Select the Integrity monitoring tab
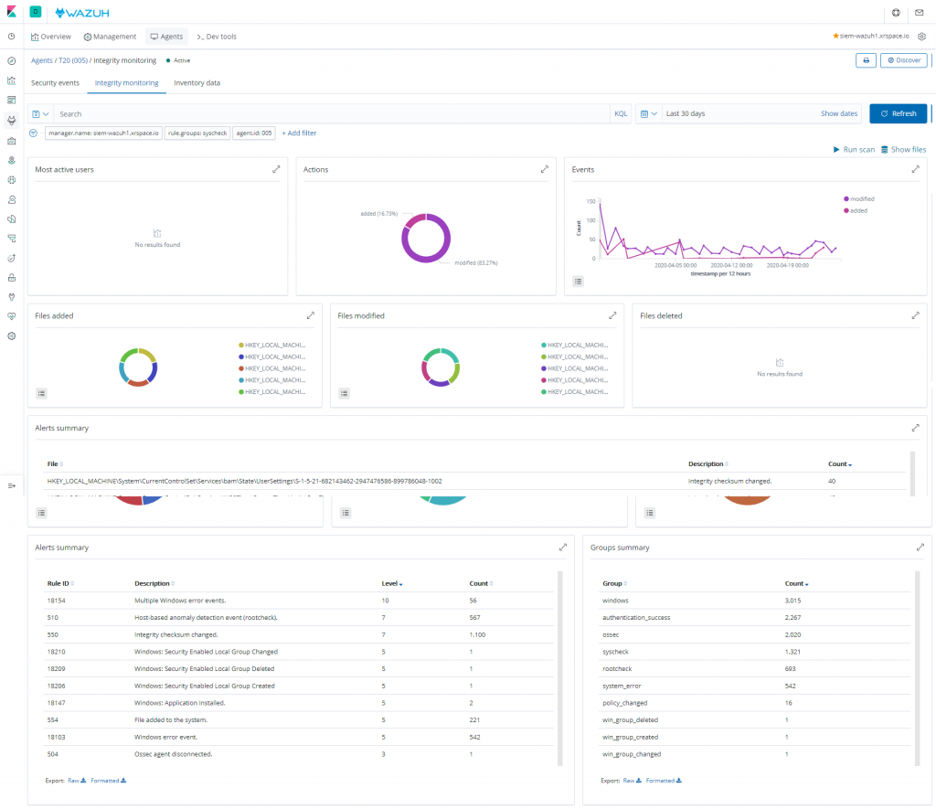936x809 pixels. coord(126,83)
